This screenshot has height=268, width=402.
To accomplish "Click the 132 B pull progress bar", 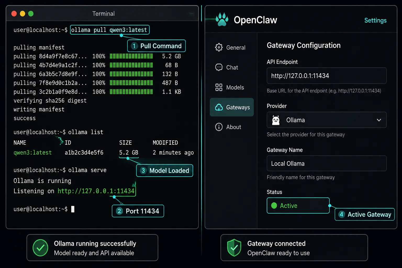I will tap(131, 74).
